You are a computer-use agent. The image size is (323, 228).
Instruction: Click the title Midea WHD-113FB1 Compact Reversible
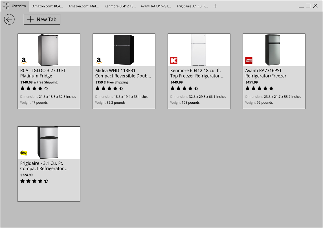point(123,73)
